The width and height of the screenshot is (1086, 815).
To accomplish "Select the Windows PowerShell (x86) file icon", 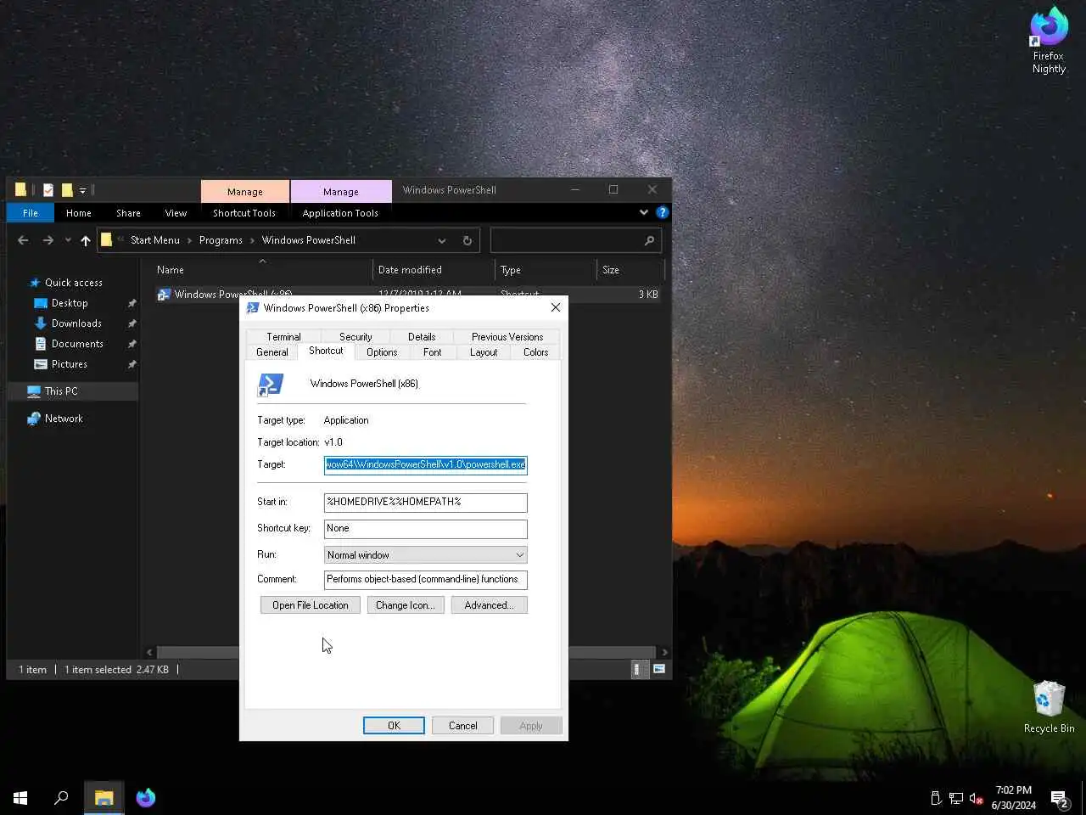I will 164,294.
